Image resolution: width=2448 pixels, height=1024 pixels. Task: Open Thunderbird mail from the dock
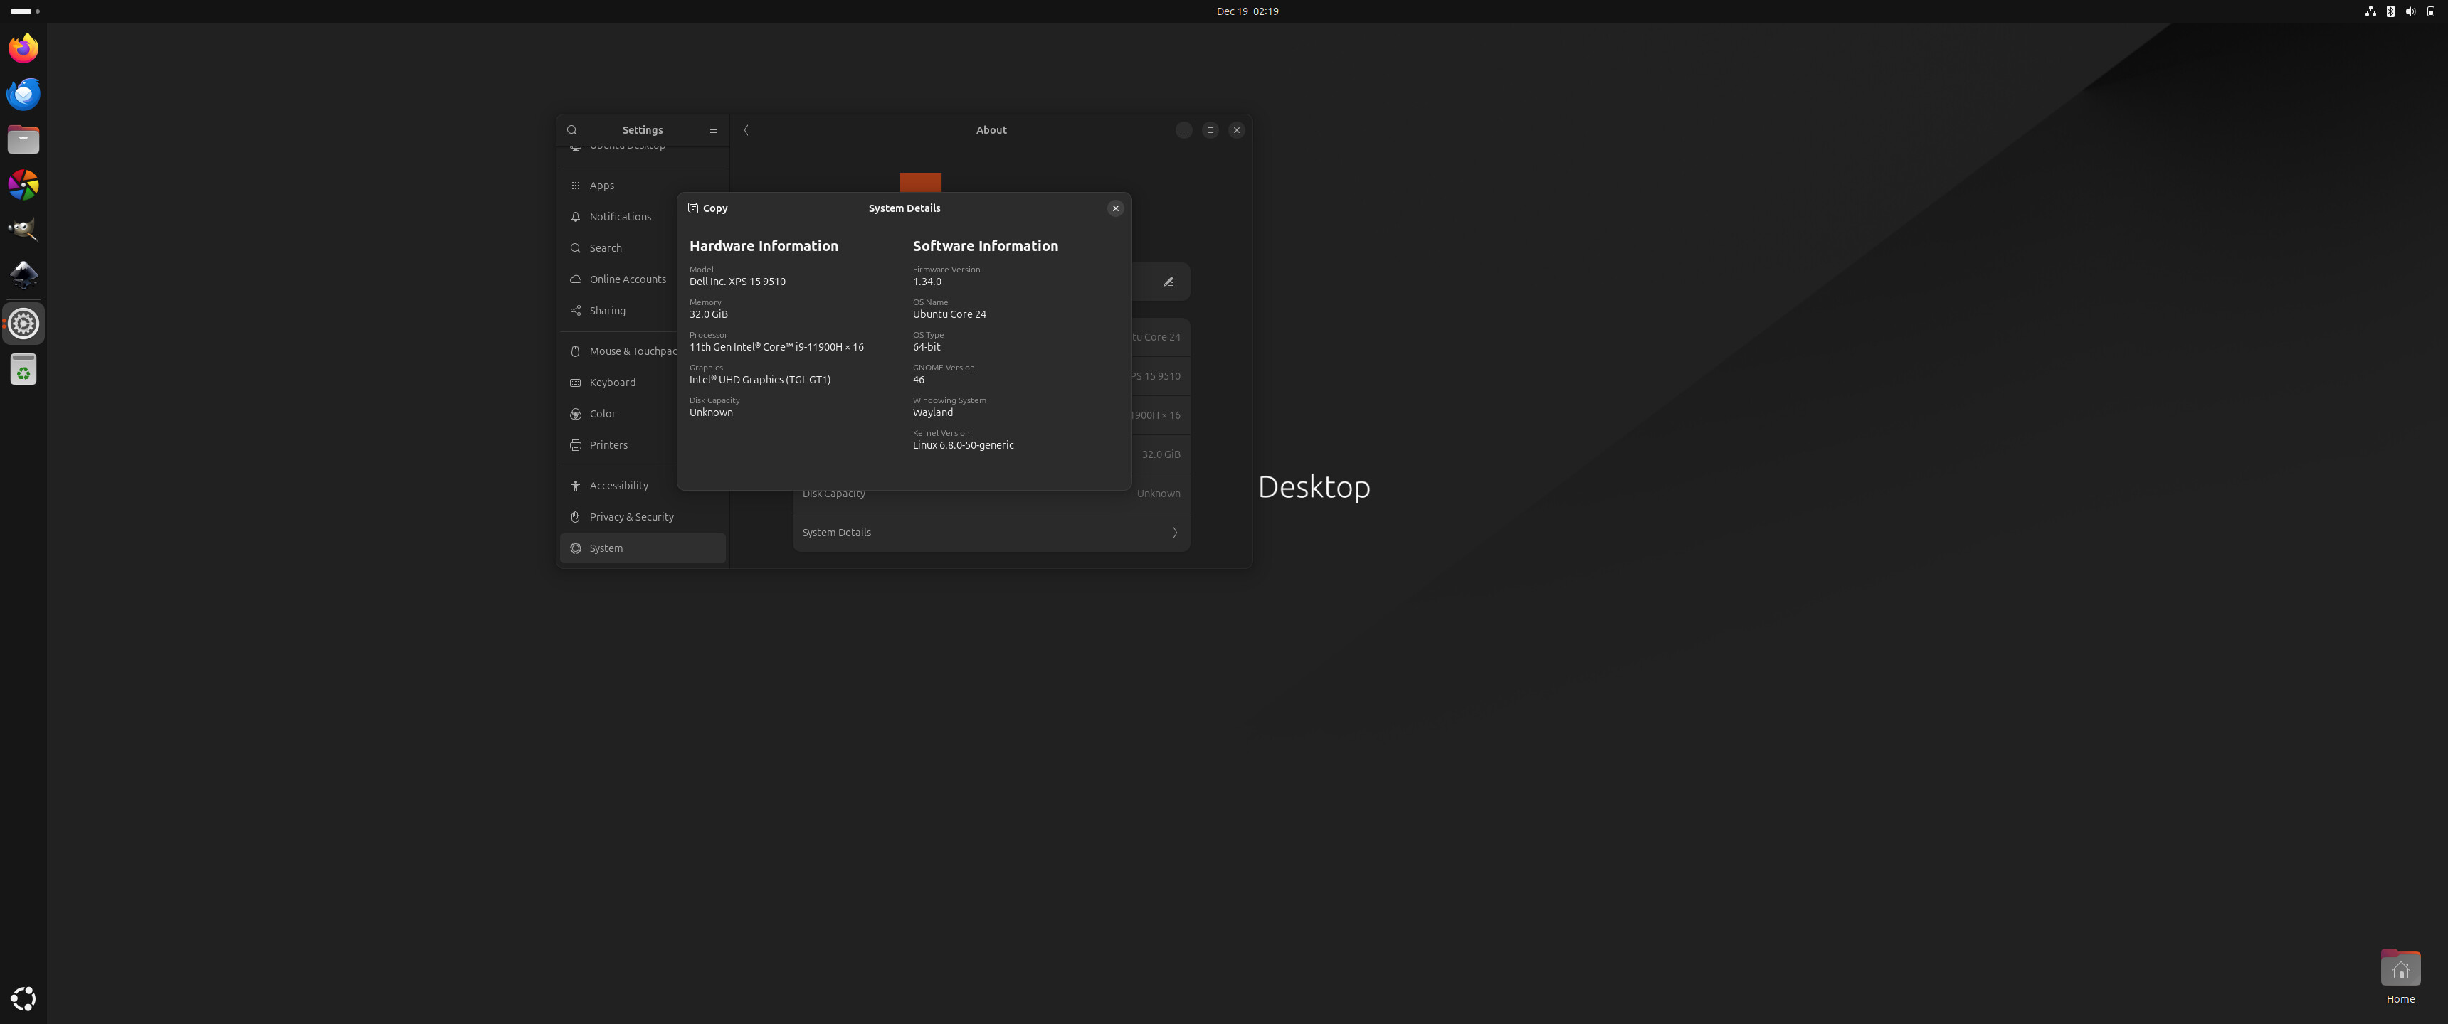[x=23, y=94]
